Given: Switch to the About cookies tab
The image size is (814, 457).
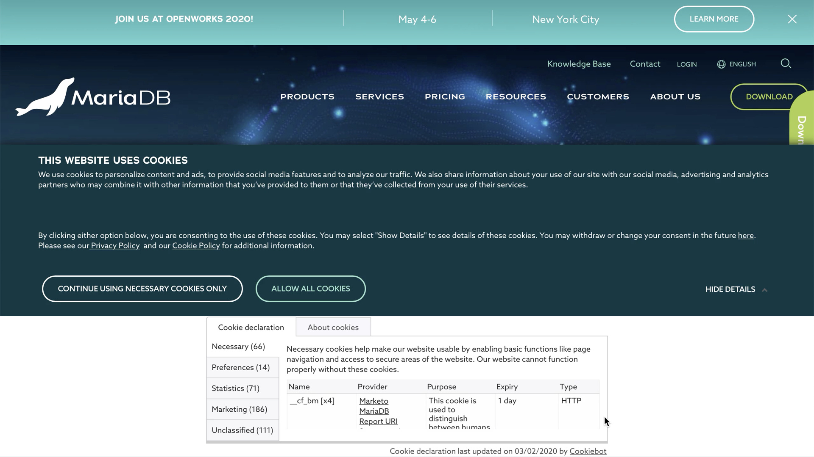Looking at the screenshot, I should (x=333, y=327).
